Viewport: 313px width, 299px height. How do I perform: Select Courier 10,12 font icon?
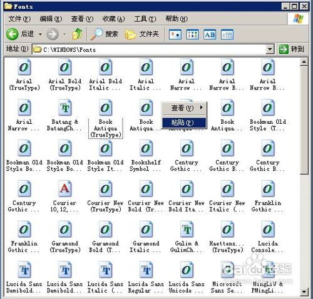[x=65, y=189]
